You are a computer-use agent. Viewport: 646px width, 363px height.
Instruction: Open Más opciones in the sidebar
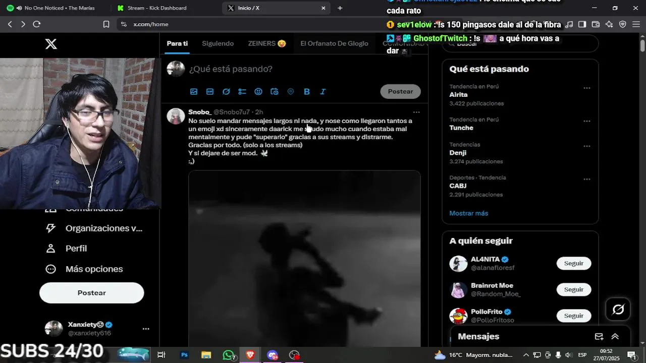pyautogui.click(x=84, y=269)
